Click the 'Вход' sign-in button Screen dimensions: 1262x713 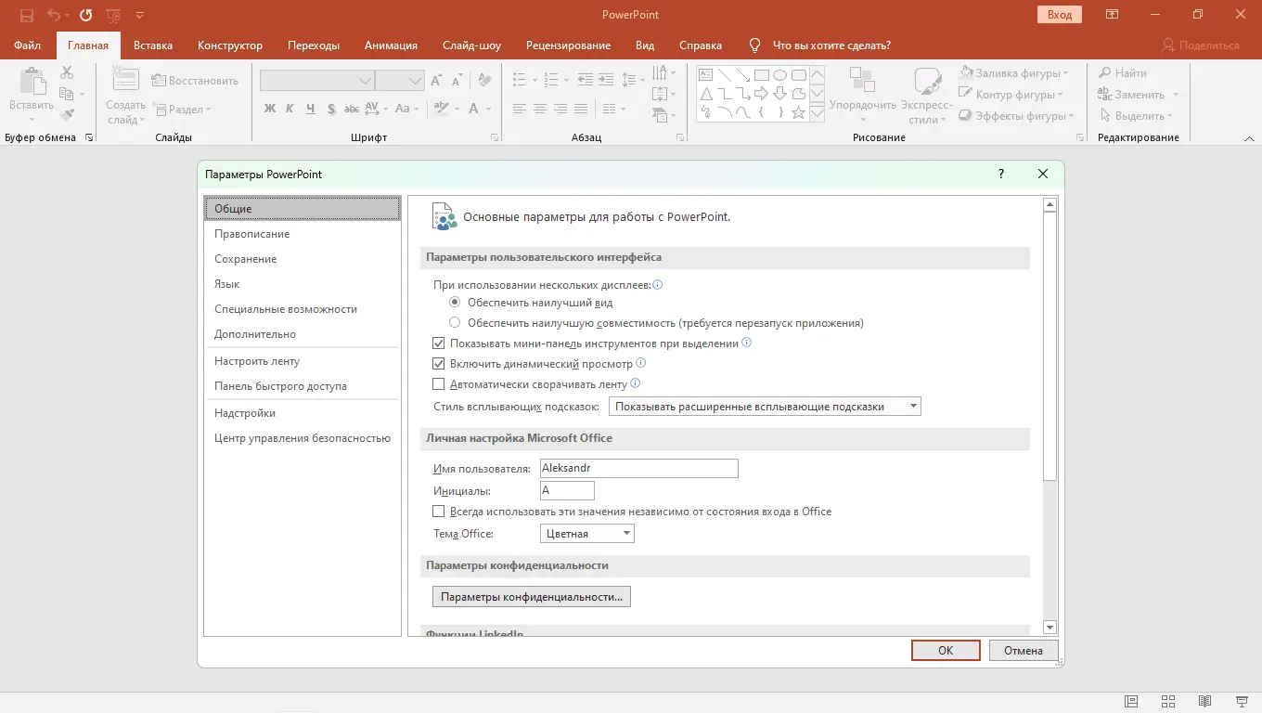tap(1060, 15)
